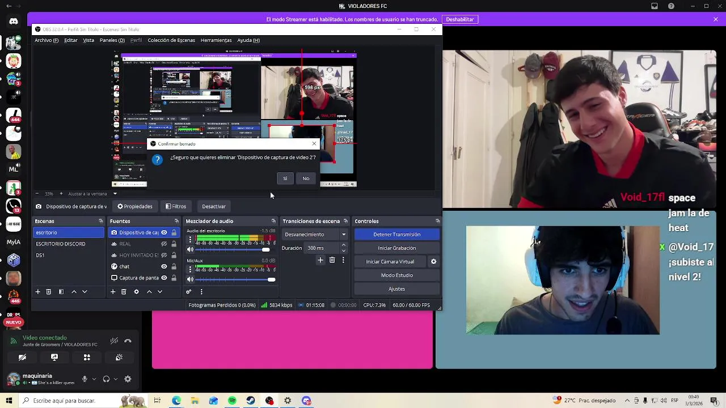Unlock the chat source lock
Viewport: 726px width, 408px height.
pos(174,267)
